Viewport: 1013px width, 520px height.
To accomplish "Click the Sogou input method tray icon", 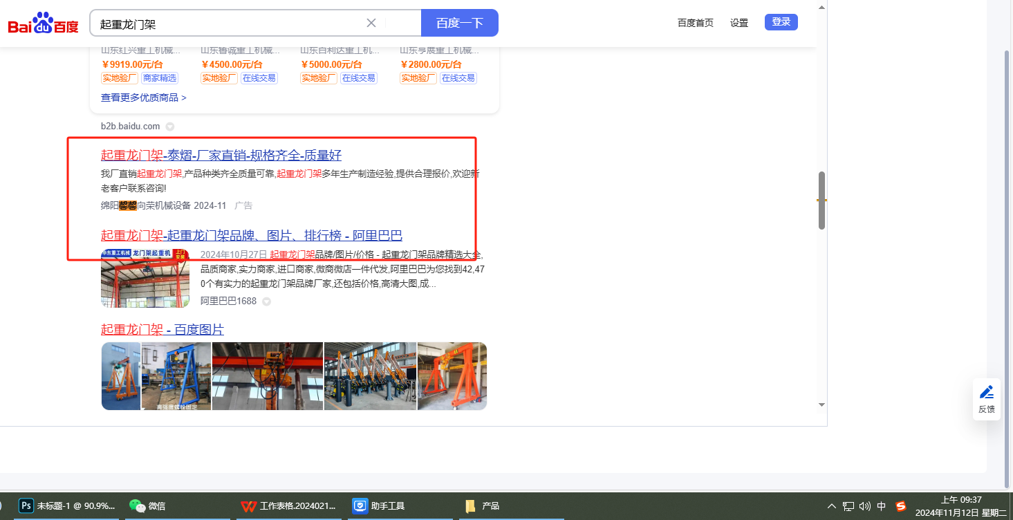I will (901, 506).
